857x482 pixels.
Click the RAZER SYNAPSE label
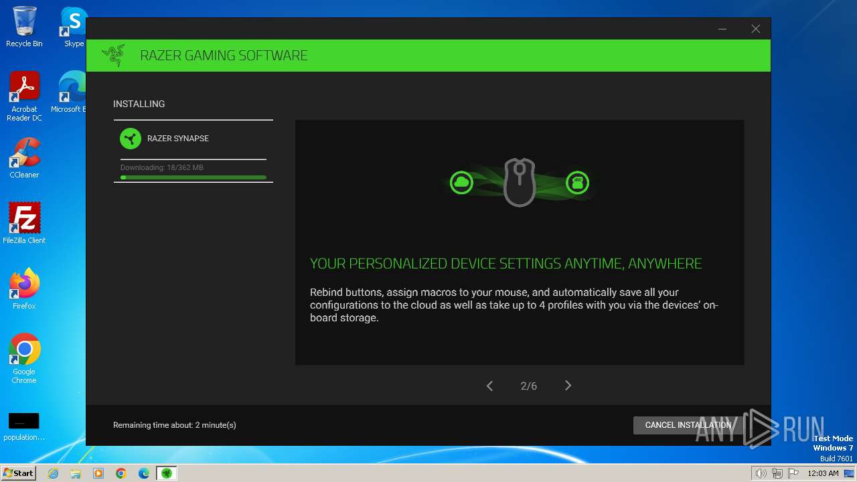click(x=178, y=139)
